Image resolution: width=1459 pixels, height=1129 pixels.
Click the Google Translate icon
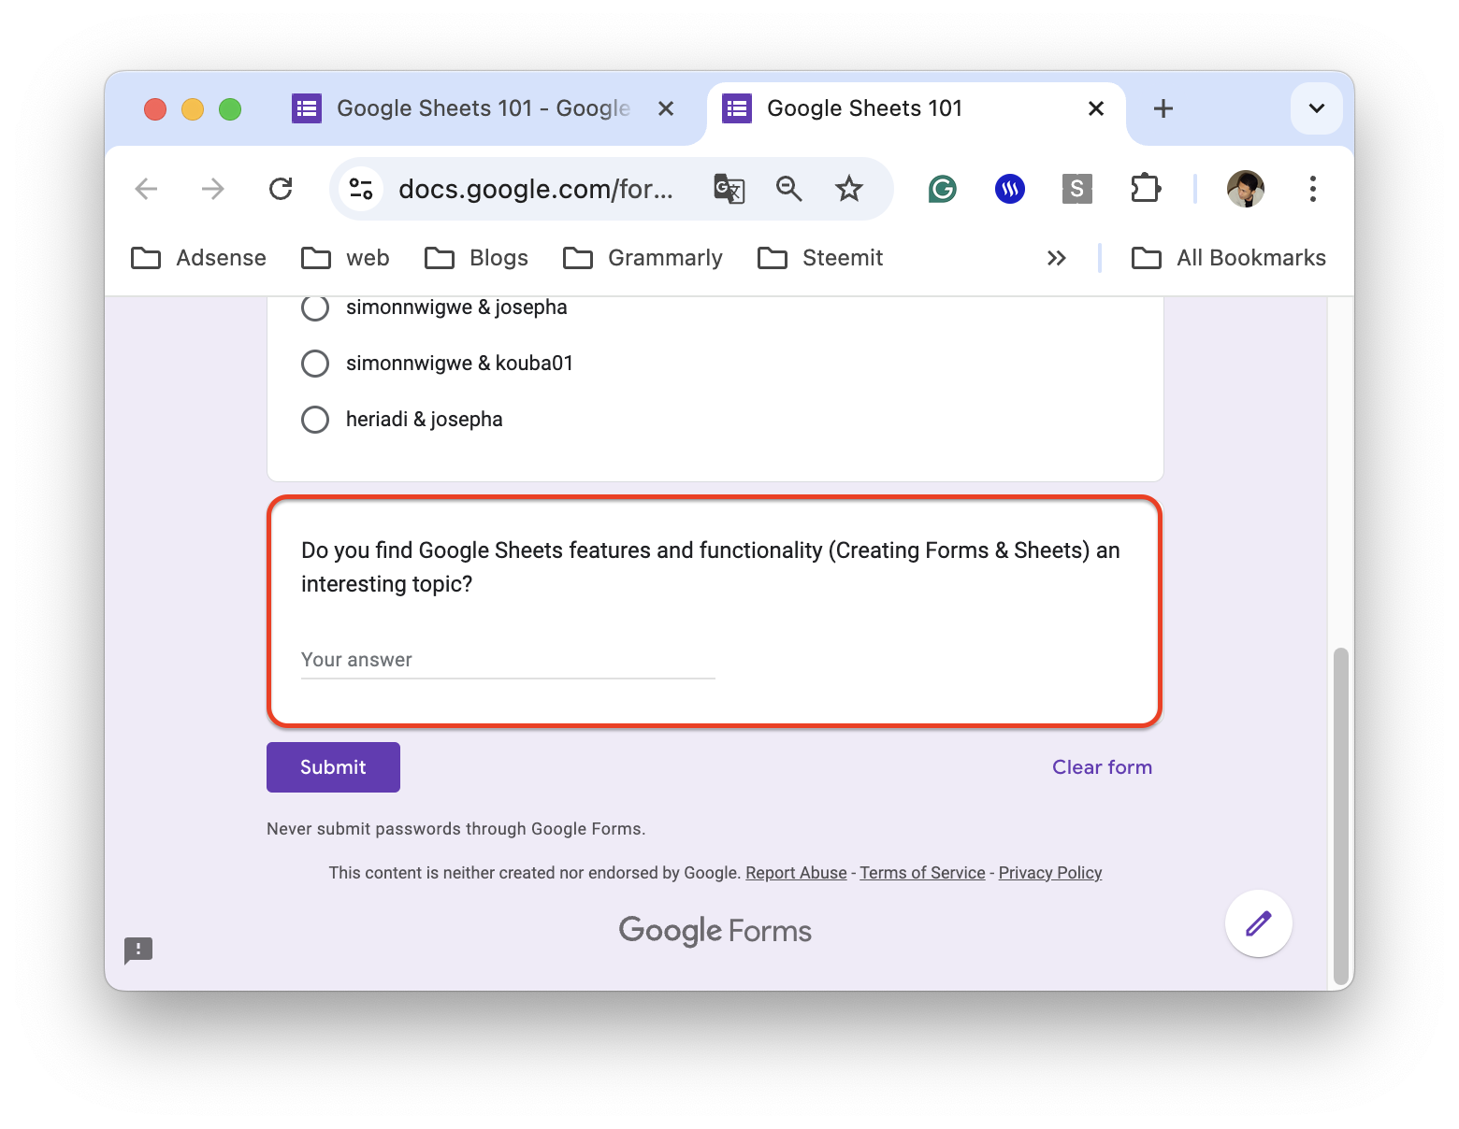click(729, 190)
